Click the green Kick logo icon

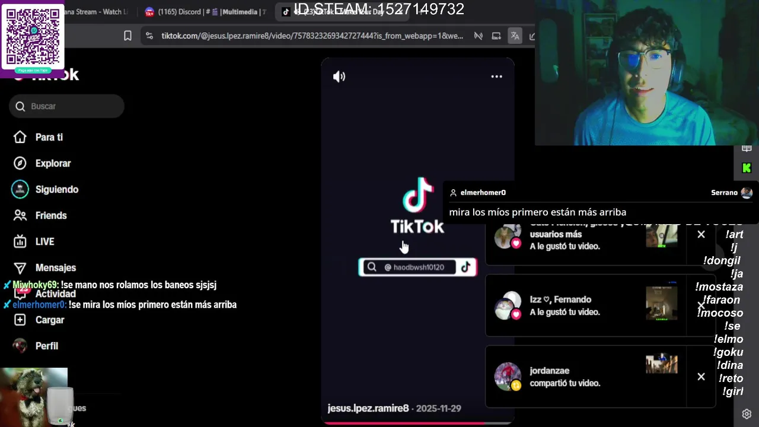click(x=747, y=168)
